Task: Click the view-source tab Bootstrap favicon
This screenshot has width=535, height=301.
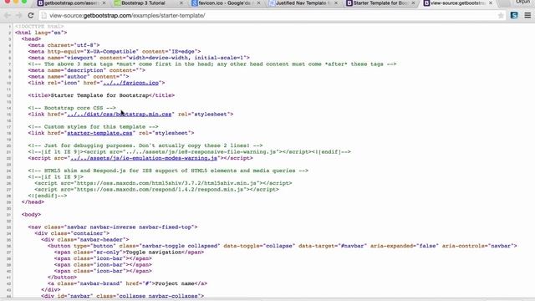Action: click(426, 3)
